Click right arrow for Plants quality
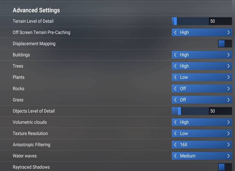 [x=228, y=77]
